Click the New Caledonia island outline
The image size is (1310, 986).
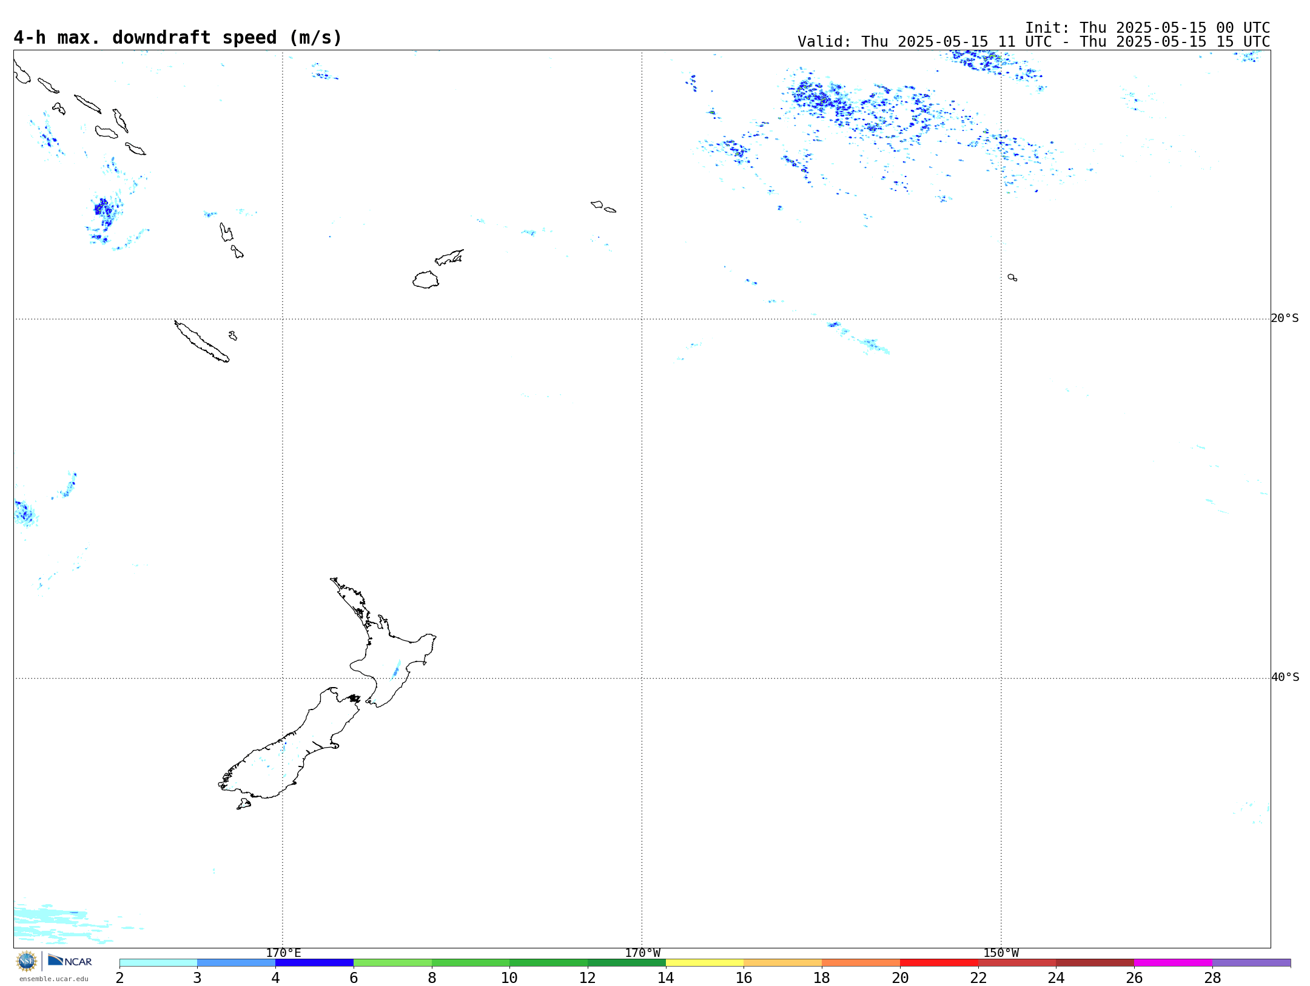point(201,341)
